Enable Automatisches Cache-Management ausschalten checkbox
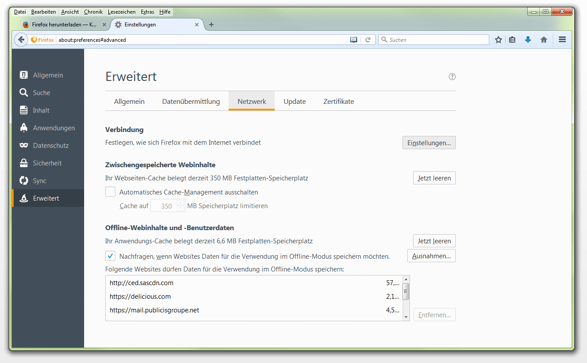Viewport: 587px width, 363px height. point(110,192)
